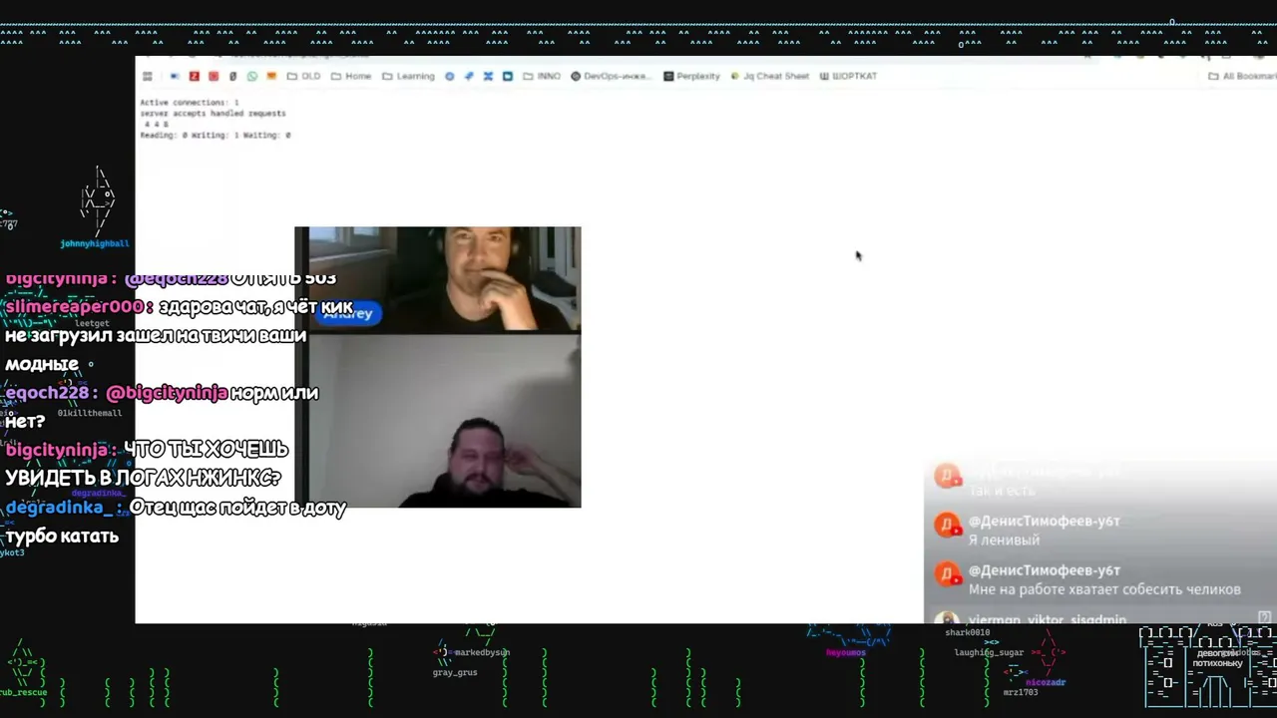The width and height of the screenshot is (1277, 718).
Task: Expand the All Bookmarks folder
Action: click(x=1242, y=77)
